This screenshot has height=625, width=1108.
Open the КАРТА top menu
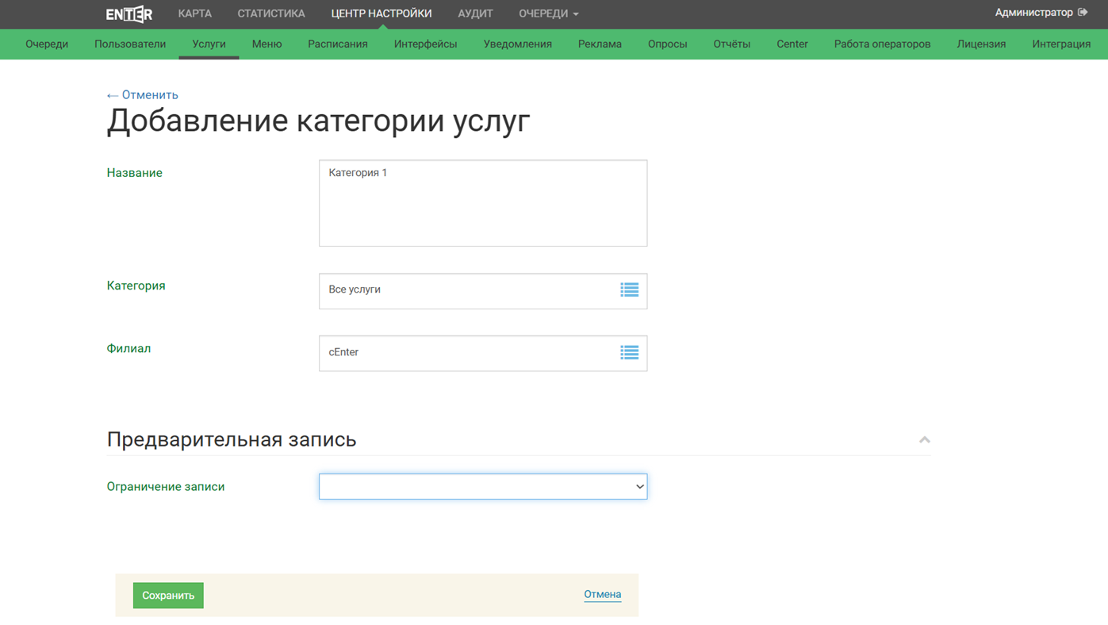[x=194, y=13]
